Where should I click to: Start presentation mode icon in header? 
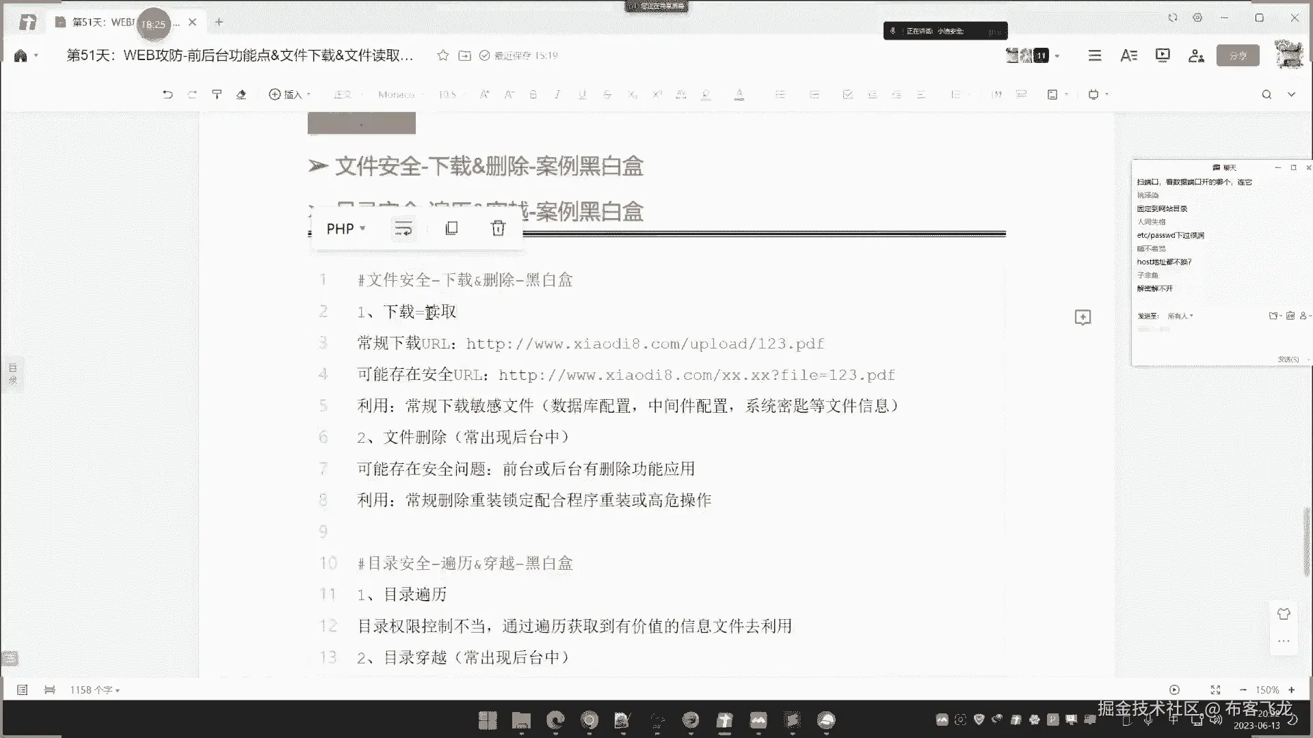[1163, 55]
